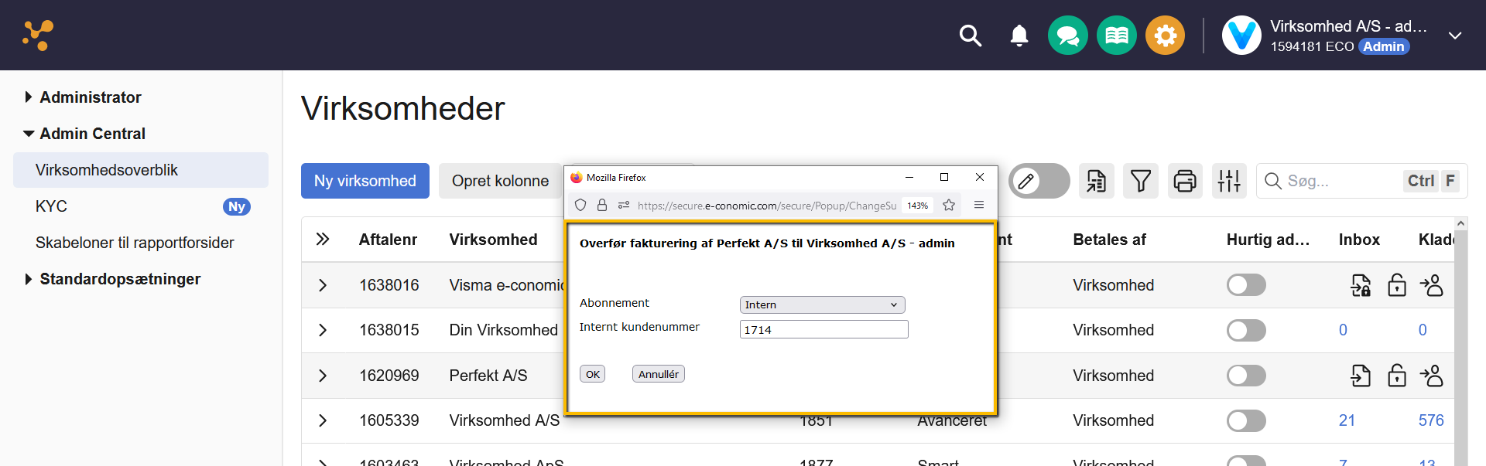Open the orange settings gear
Screen dimensions: 1486x466
point(1165,36)
